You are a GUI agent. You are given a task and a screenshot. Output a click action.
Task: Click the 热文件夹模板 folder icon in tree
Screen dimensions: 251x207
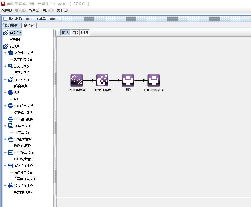tap(11, 53)
